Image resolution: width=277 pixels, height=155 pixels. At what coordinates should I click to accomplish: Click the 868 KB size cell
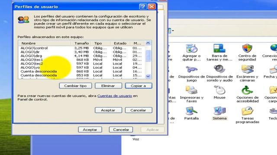[x=83, y=60]
